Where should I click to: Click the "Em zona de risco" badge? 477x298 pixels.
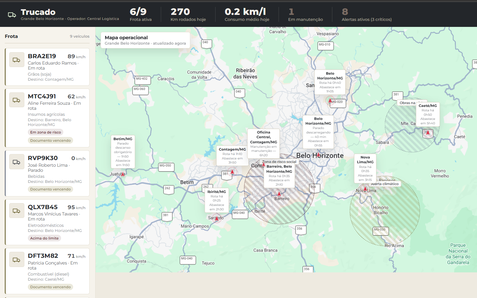[x=46, y=132]
